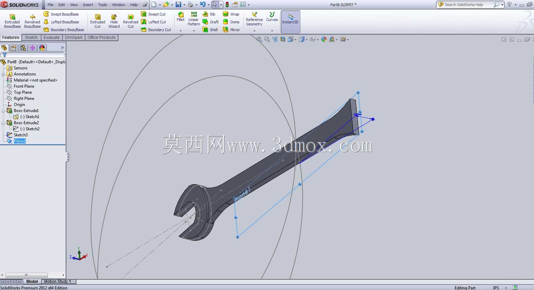Open the DimXpertManager tab icon
Image resolution: width=534 pixels, height=290 pixels.
click(x=33, y=48)
